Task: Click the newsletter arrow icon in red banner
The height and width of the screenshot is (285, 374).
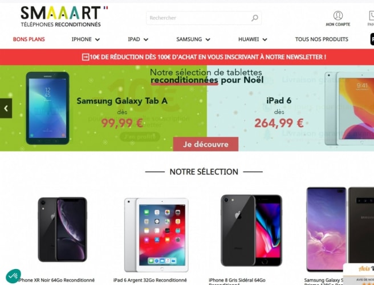Action: [x=86, y=57]
